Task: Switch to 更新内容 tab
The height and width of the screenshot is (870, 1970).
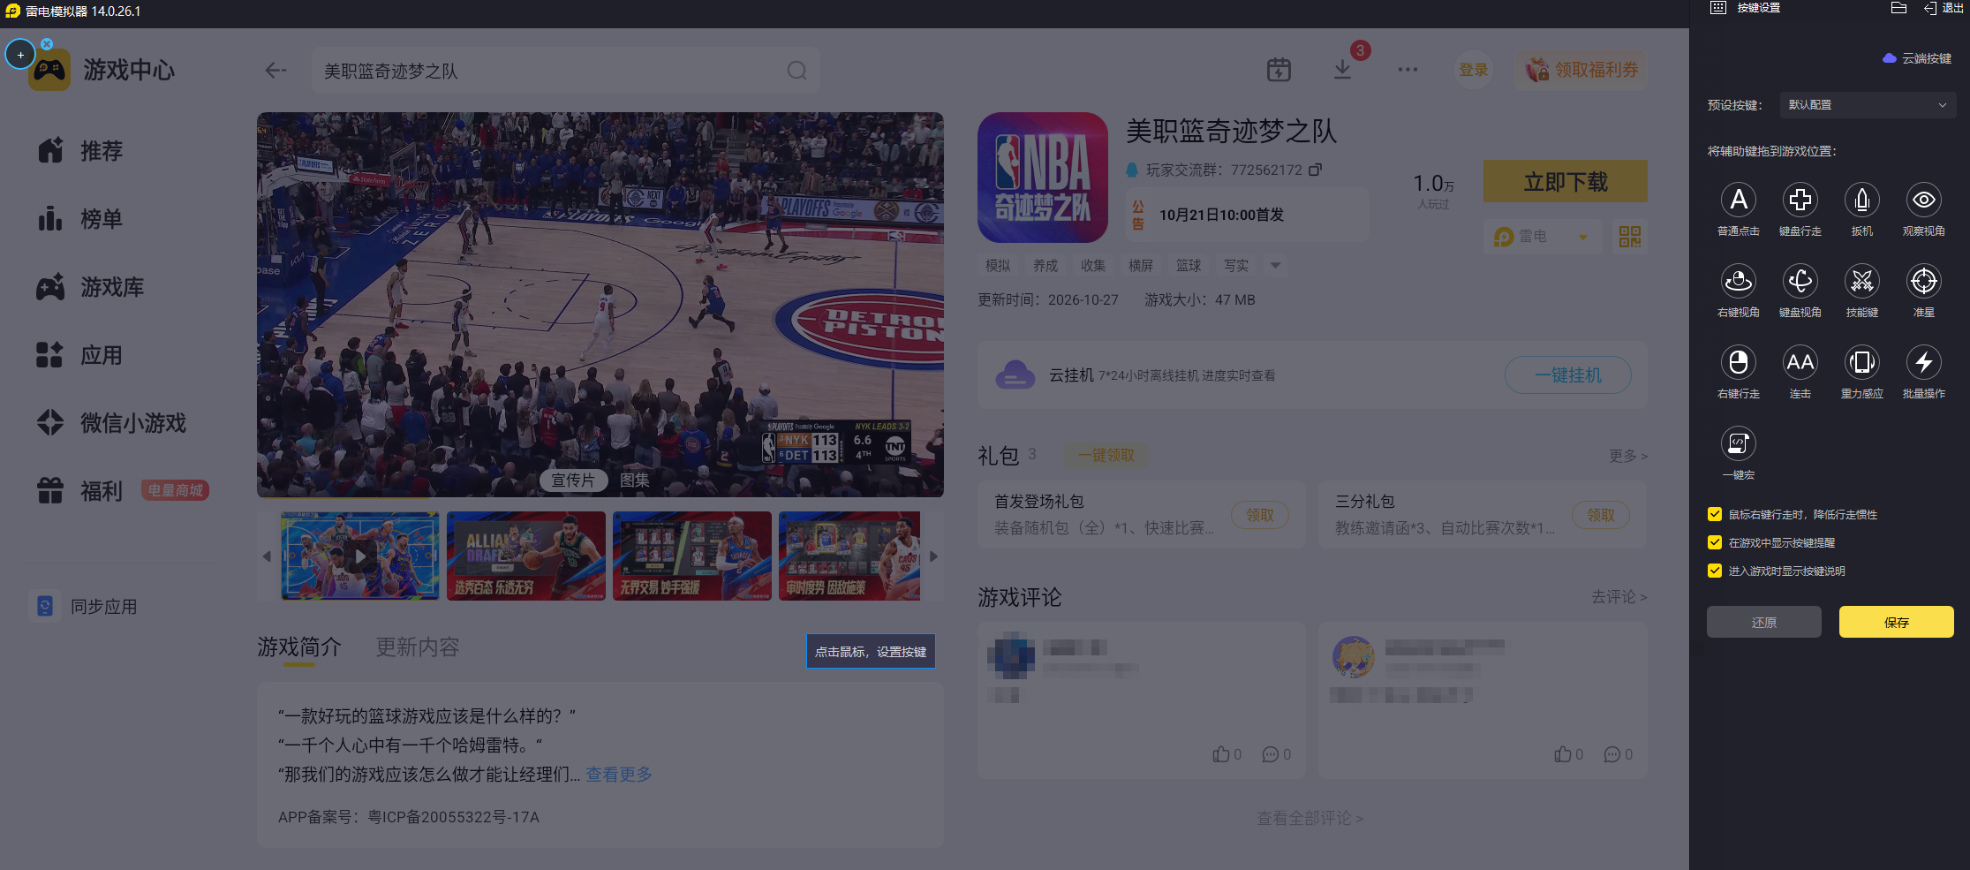Action: tap(418, 647)
